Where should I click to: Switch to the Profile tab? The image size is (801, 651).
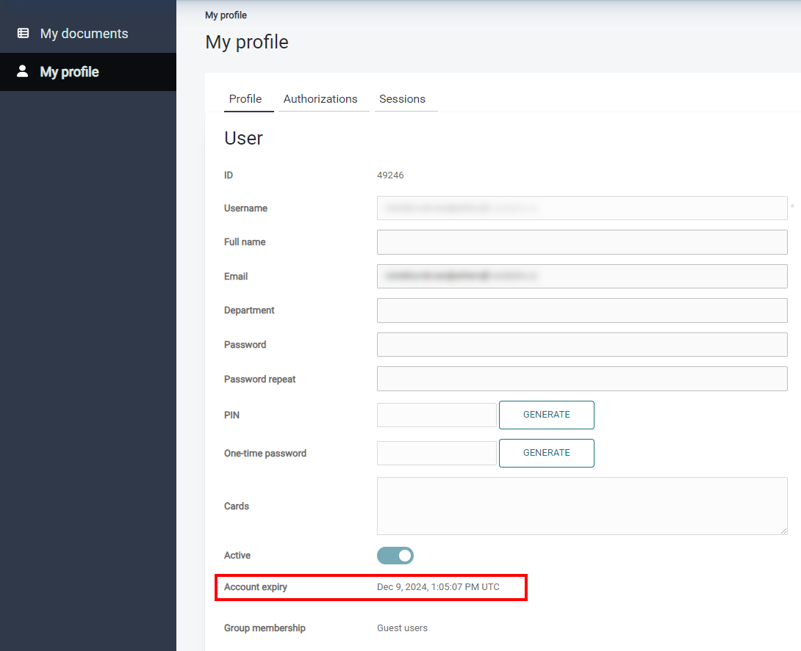coord(245,99)
